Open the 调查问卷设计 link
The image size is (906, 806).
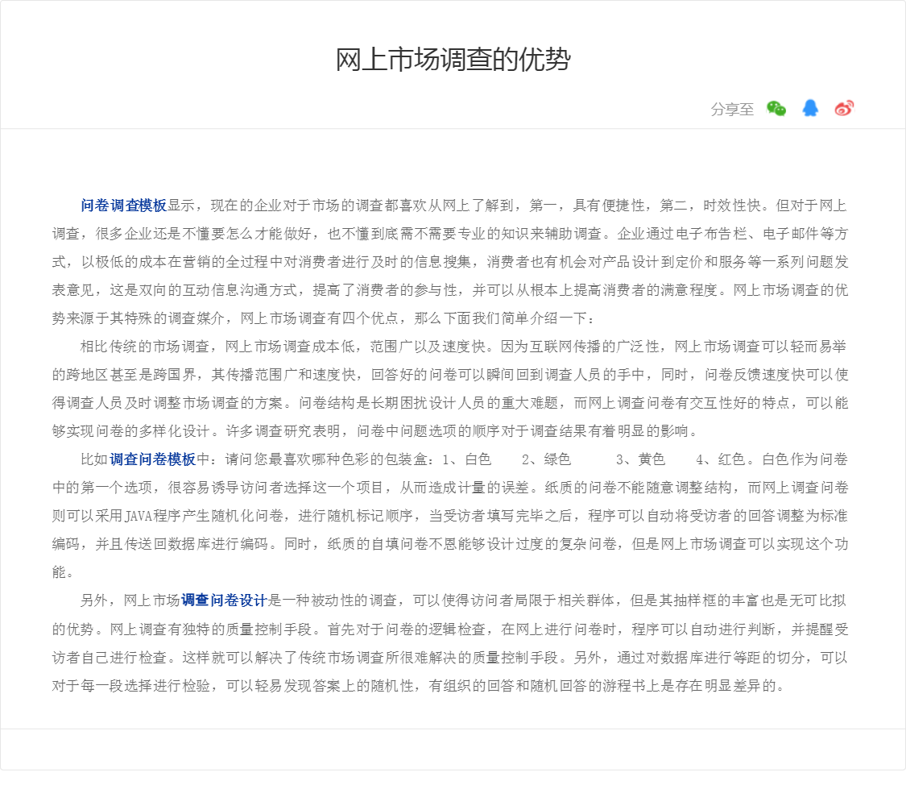click(224, 600)
